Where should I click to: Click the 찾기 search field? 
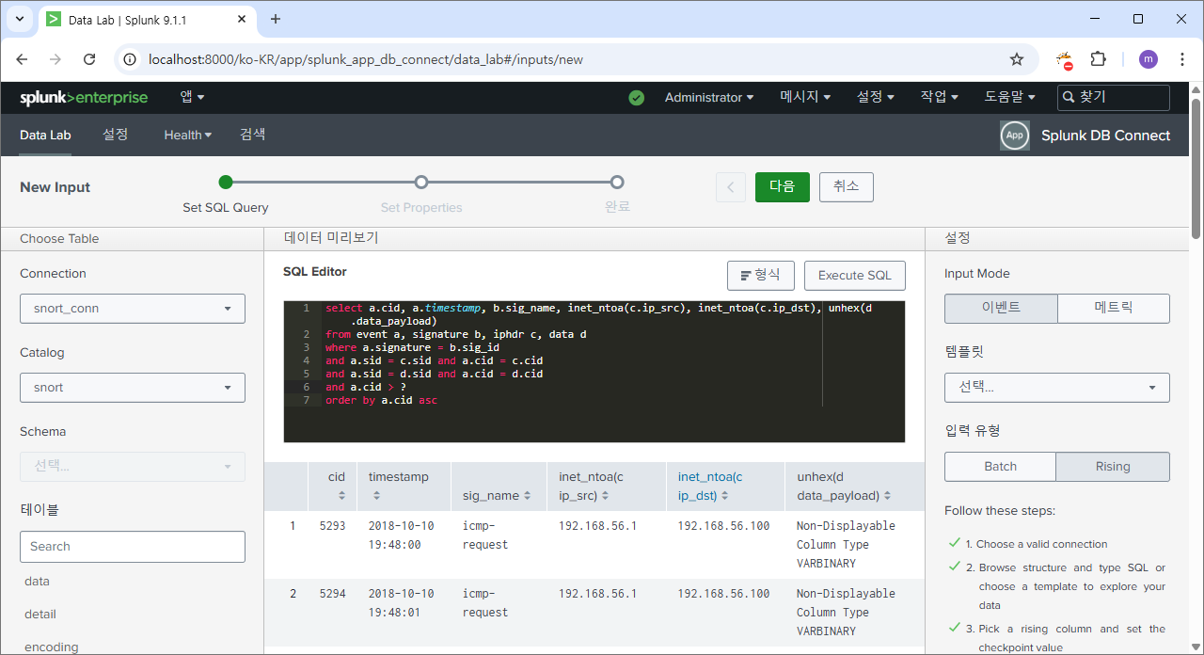[1114, 97]
